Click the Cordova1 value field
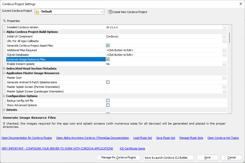 pyautogui.click(x=164, y=36)
